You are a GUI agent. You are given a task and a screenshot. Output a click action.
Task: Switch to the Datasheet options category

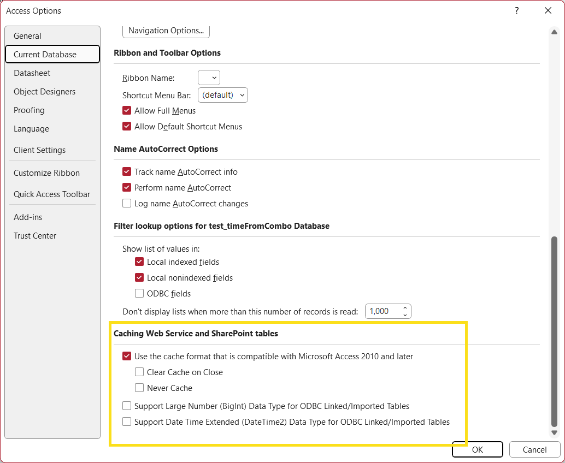point(32,73)
